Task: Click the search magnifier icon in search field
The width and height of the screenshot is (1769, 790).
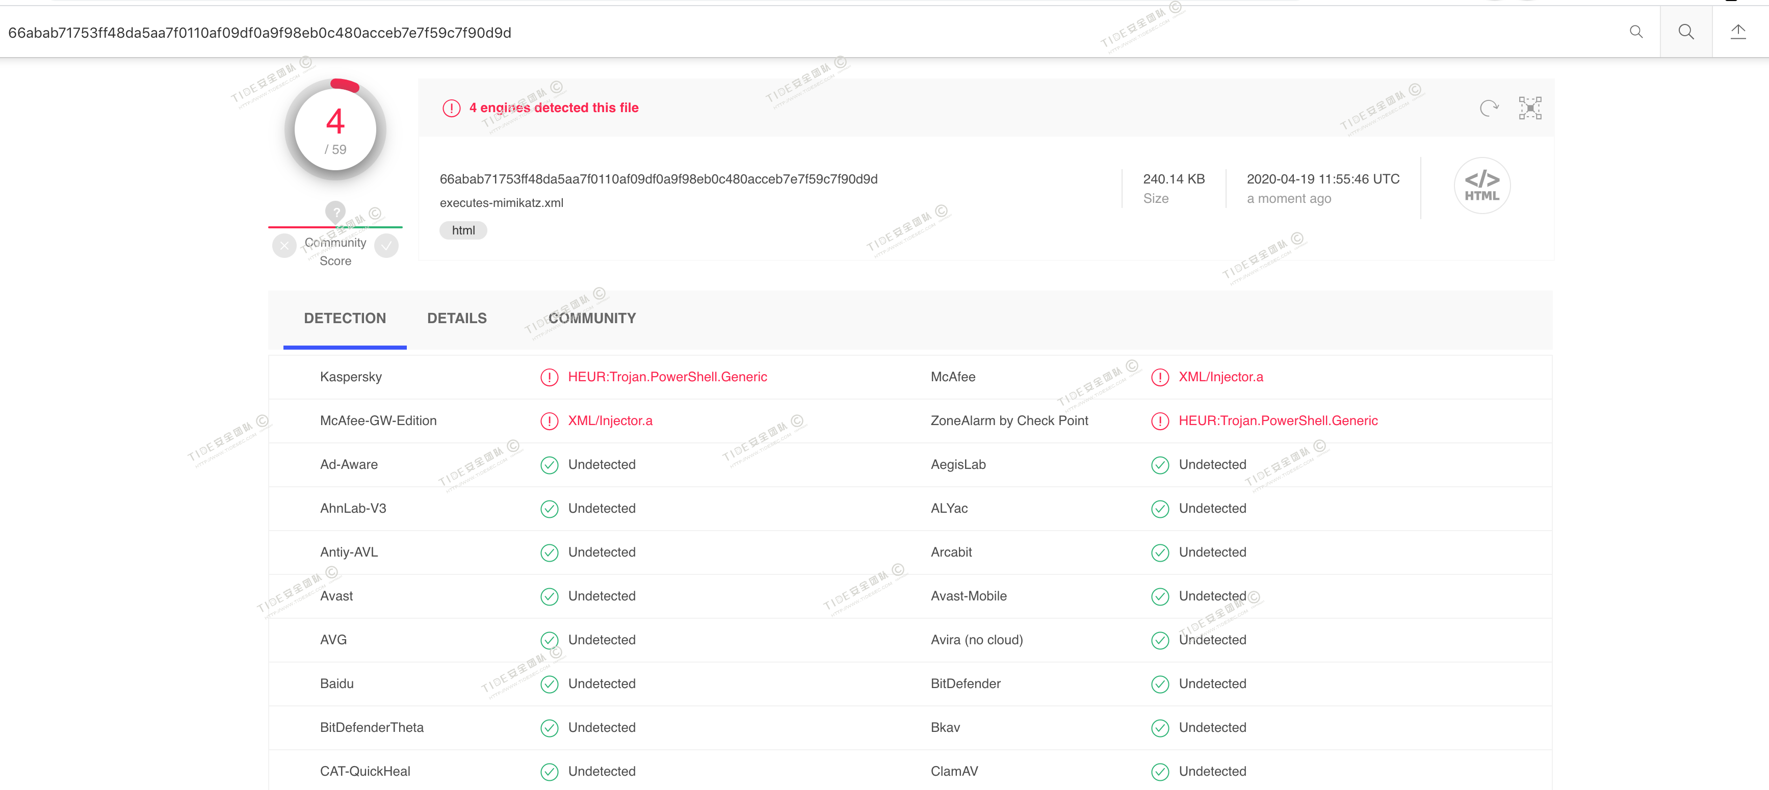Action: coord(1636,32)
